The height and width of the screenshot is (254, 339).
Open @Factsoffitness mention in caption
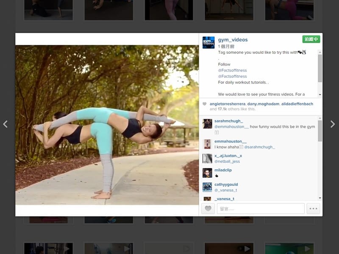point(232,70)
